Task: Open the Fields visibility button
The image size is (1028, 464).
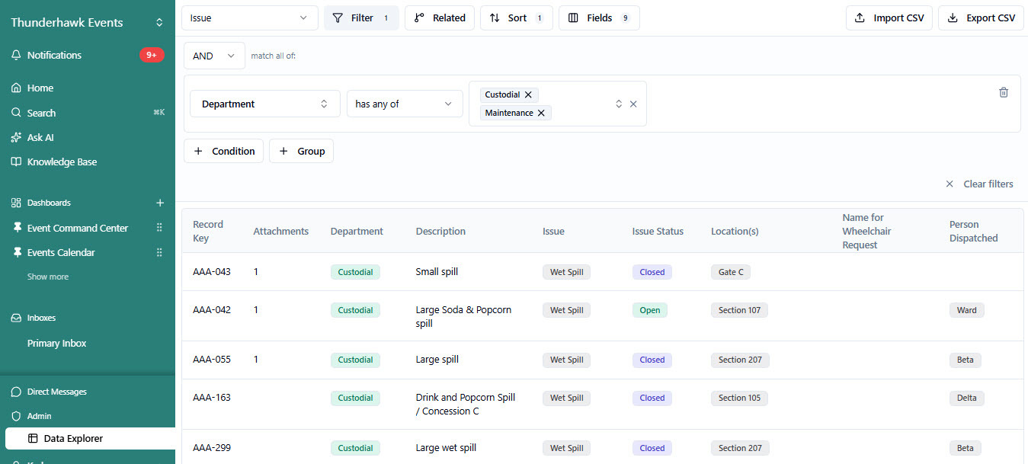Action: pos(599,18)
